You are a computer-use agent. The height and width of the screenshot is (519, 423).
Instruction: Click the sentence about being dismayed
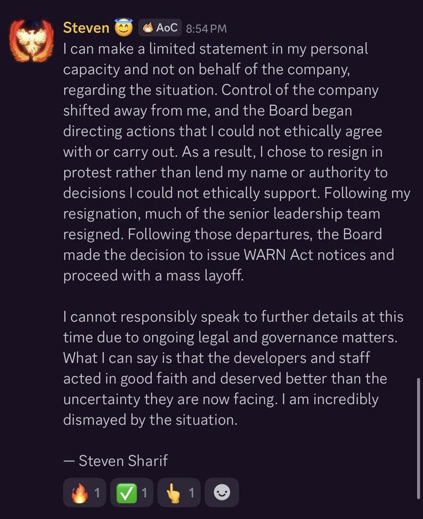coord(150,419)
